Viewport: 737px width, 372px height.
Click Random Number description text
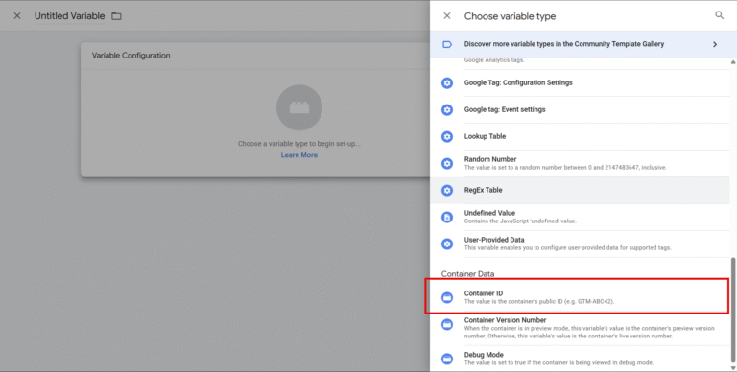565,167
